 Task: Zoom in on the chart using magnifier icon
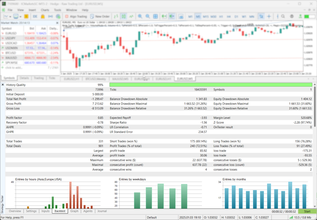(140, 16)
